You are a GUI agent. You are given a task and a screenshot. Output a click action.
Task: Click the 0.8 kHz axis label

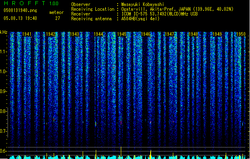(3, 111)
